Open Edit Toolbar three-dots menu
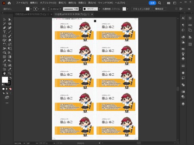Viewport: 194px width, 145px height. coord(7,103)
